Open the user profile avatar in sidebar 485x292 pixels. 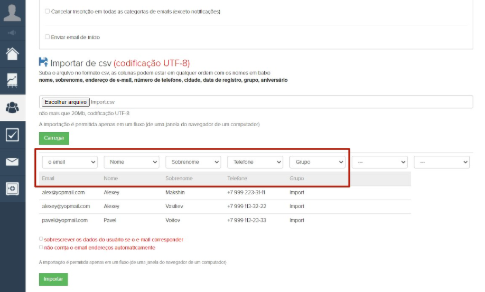pos(12,12)
